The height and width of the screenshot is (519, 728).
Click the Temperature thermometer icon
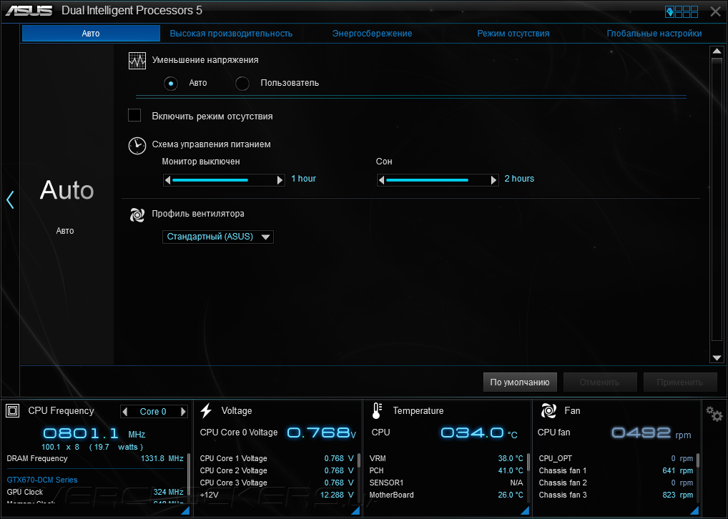(377, 411)
